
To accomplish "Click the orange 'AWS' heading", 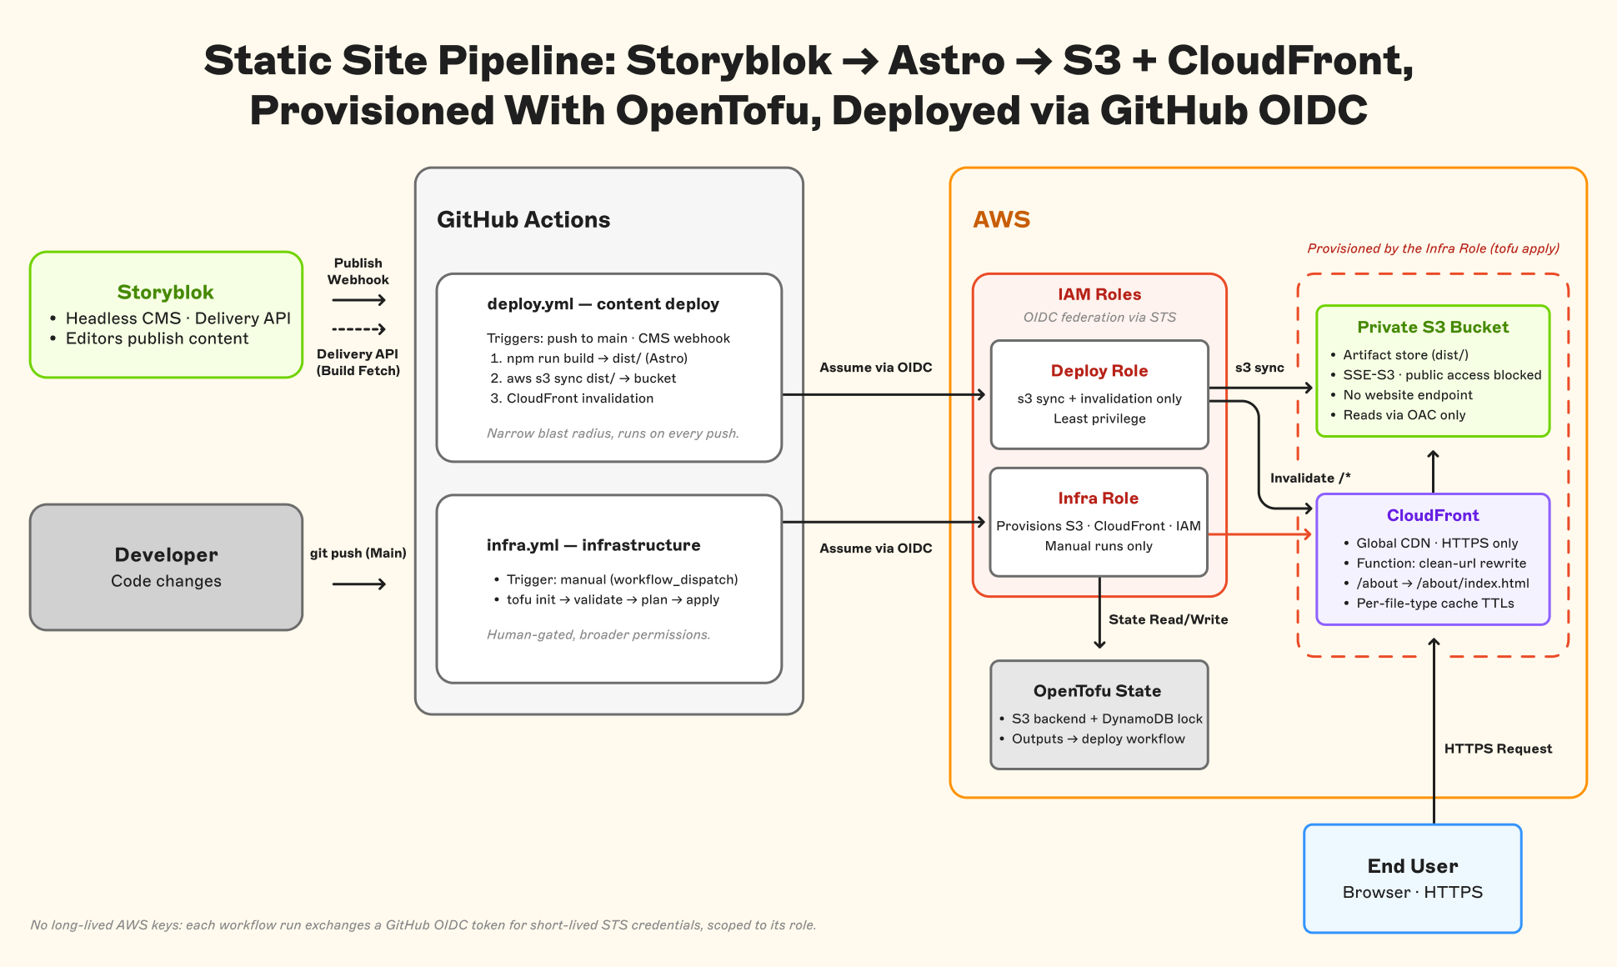I will 1002,220.
